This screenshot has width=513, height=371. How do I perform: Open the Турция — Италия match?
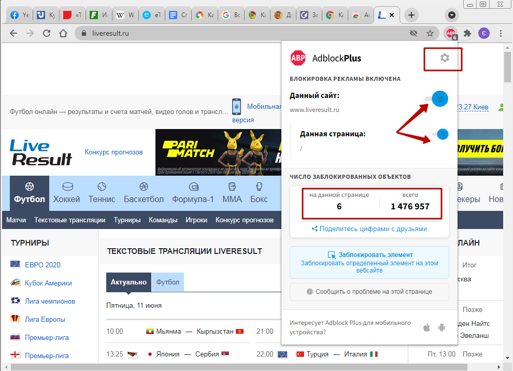click(337, 354)
